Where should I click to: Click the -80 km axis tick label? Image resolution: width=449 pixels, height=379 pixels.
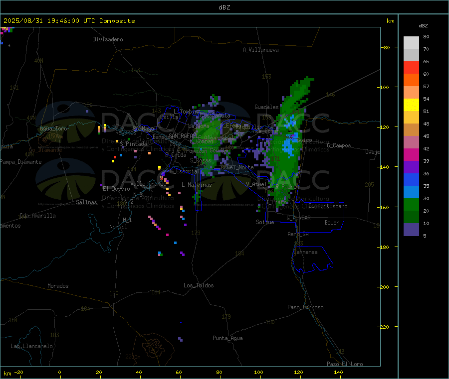click(386, 47)
